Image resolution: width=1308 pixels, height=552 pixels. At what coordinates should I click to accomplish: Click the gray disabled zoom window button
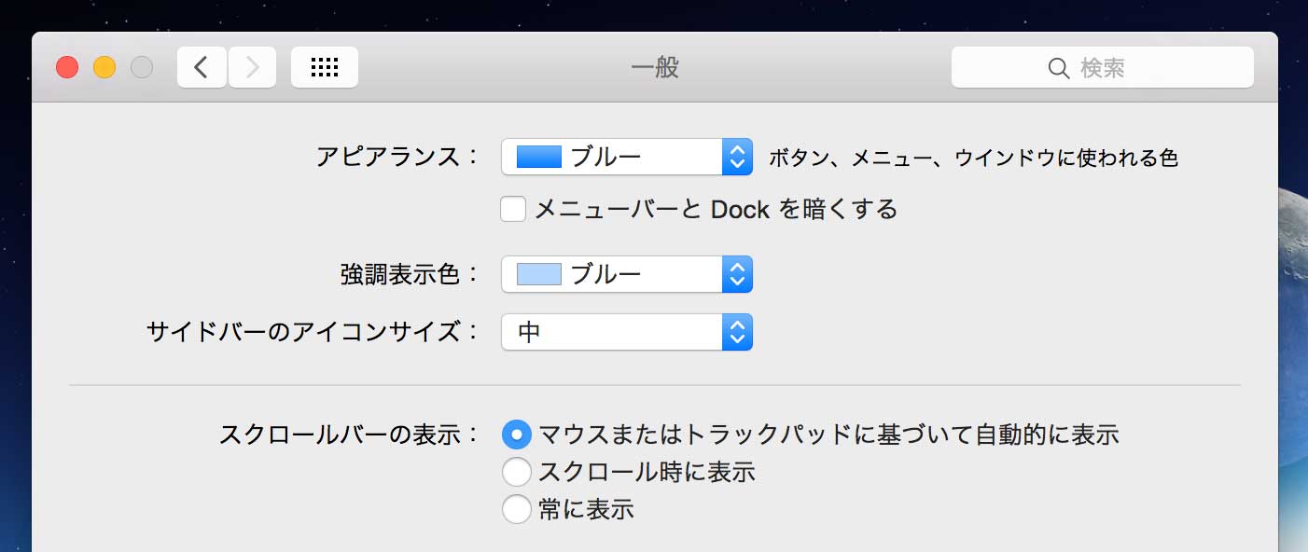click(142, 67)
